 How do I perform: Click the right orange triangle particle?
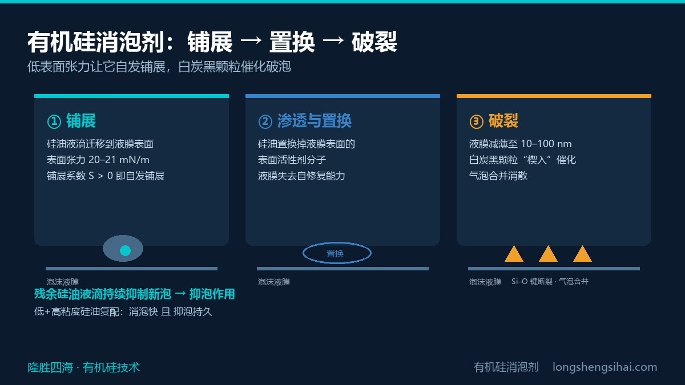[x=582, y=254]
